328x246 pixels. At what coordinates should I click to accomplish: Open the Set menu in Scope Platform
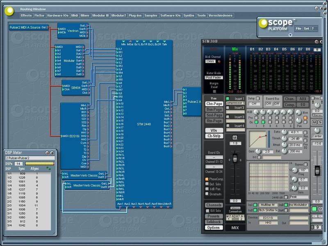click(306, 28)
